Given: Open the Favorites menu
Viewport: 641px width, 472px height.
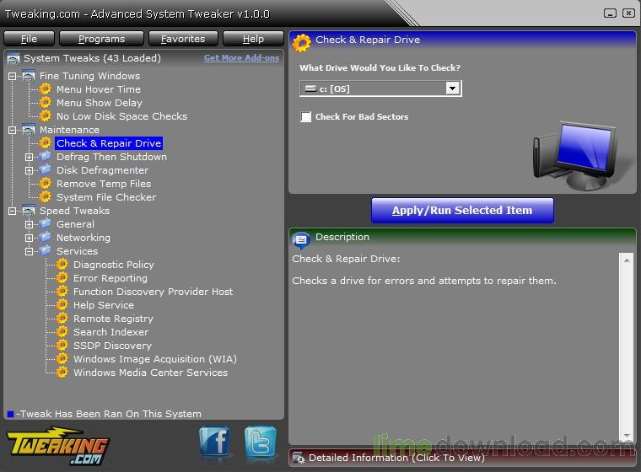Looking at the screenshot, I should (x=183, y=39).
